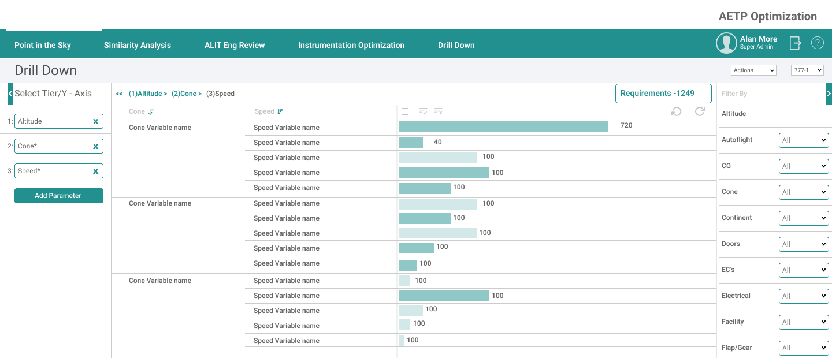Open help via question mark icon
Screen dimensions: 832x358
pos(817,43)
